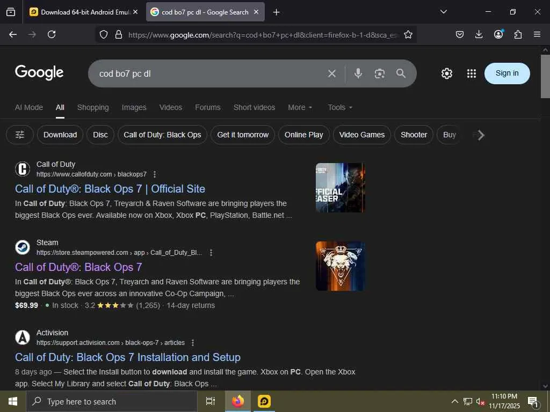Image resolution: width=550 pixels, height=412 pixels.
Task: Open Save to Pocket icon
Action: [460, 34]
